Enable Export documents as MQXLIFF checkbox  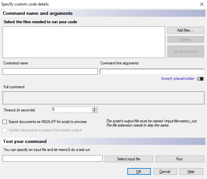[5, 122]
